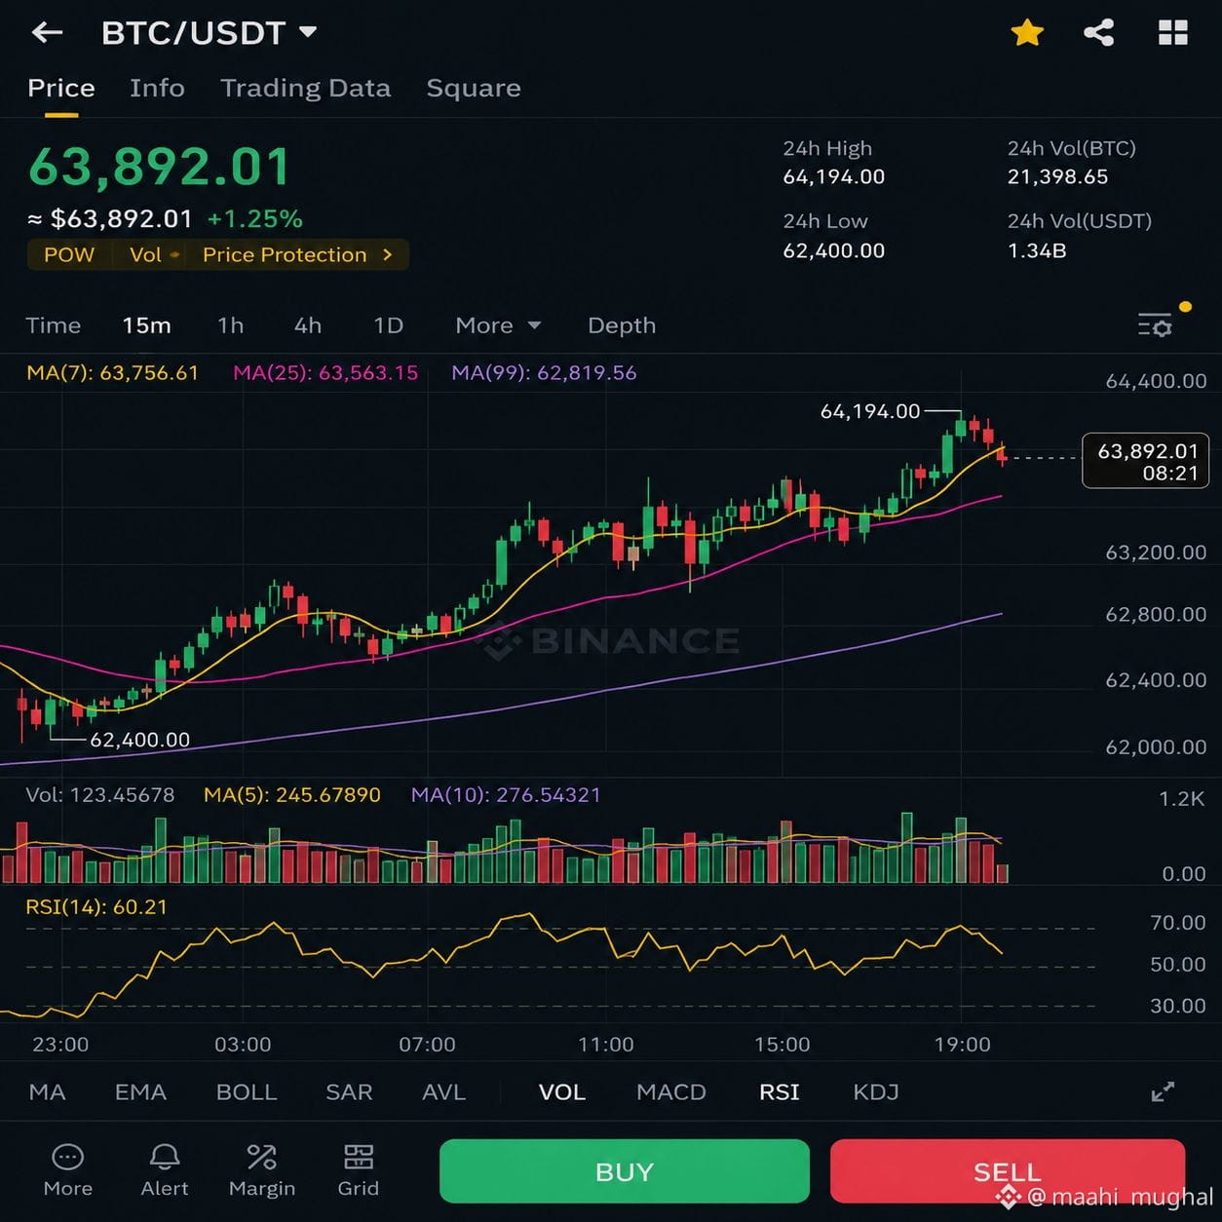Viewport: 1222px width, 1222px height.
Task: Click the 24h Low value 62,400.00
Action: point(834,251)
